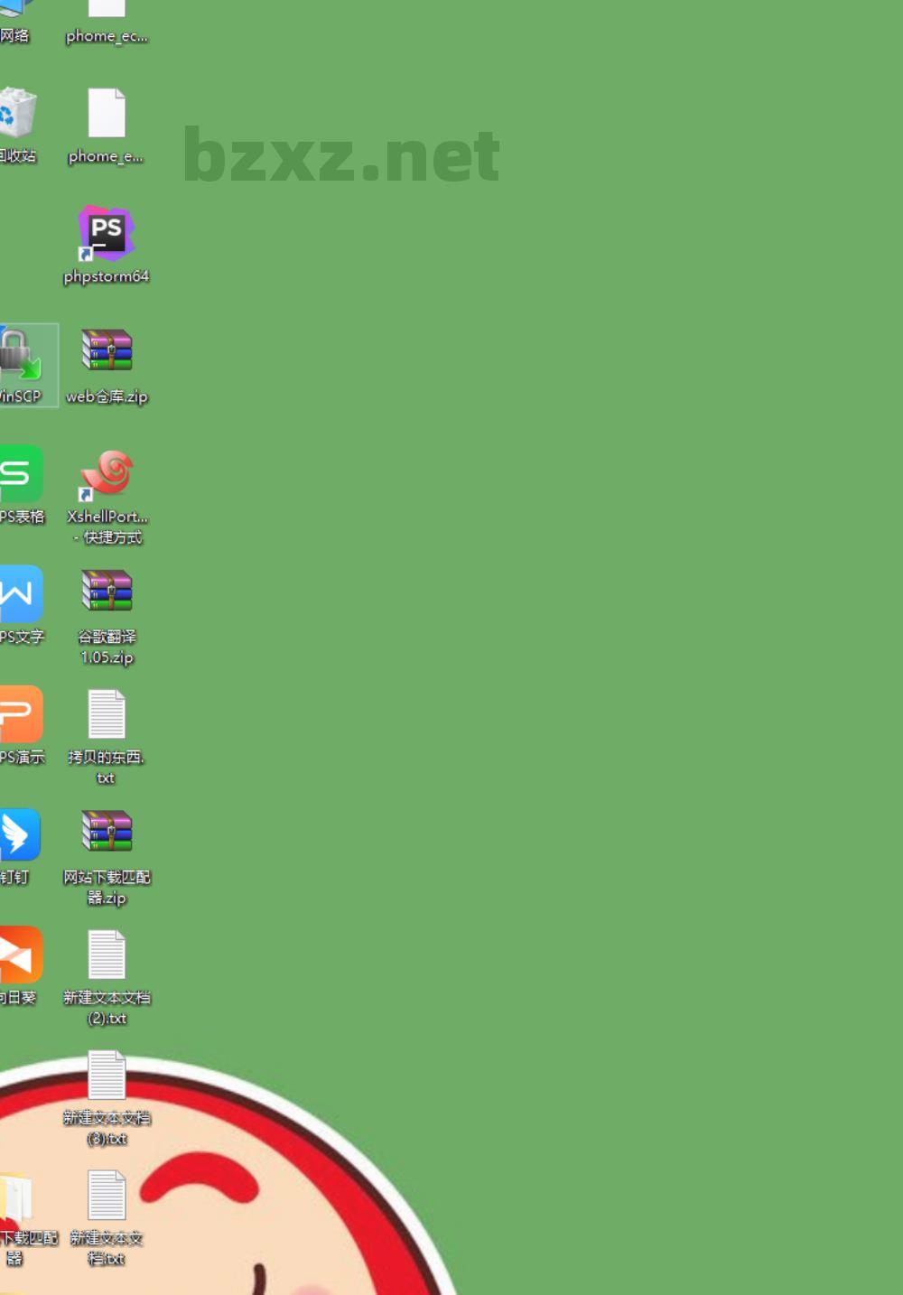This screenshot has width=903, height=1295.
Task: Select the WPS文字 writer icon
Action: pyautogui.click(x=20, y=595)
